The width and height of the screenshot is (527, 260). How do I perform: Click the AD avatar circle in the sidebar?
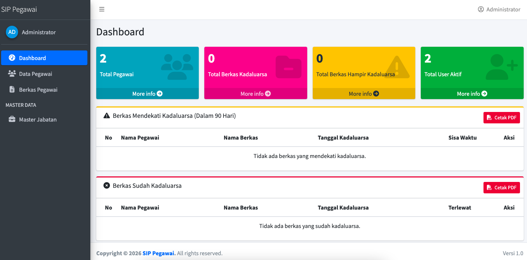[x=12, y=32]
